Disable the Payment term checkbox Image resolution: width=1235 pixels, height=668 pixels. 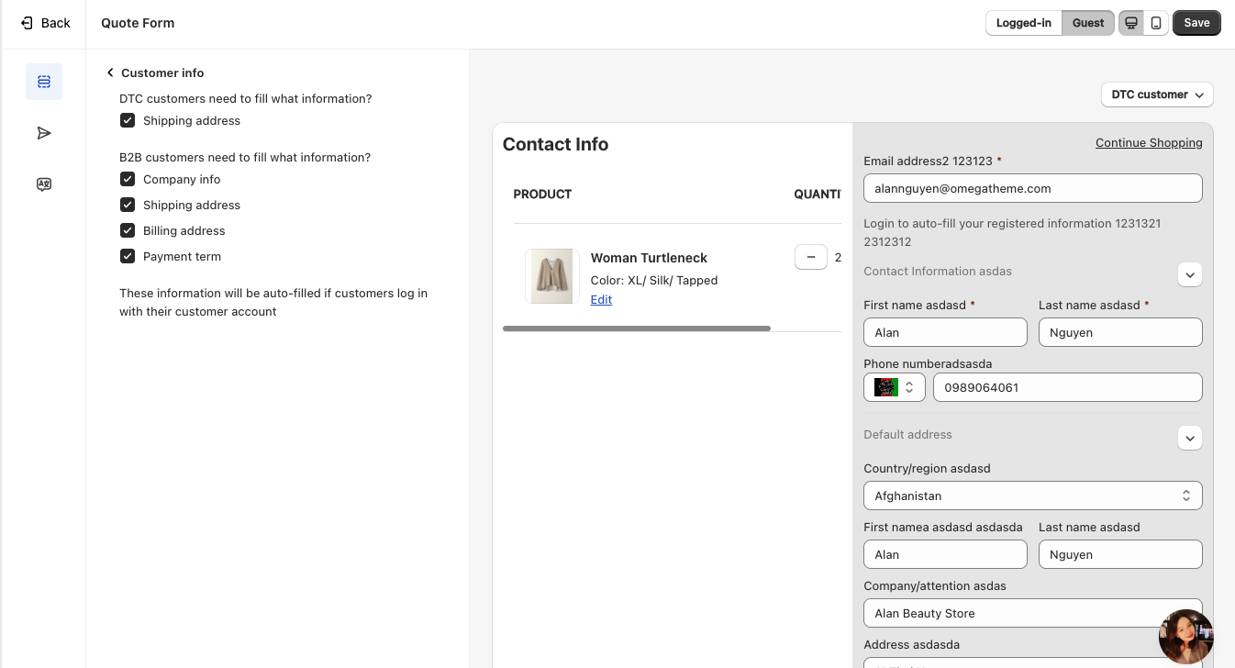(x=128, y=256)
